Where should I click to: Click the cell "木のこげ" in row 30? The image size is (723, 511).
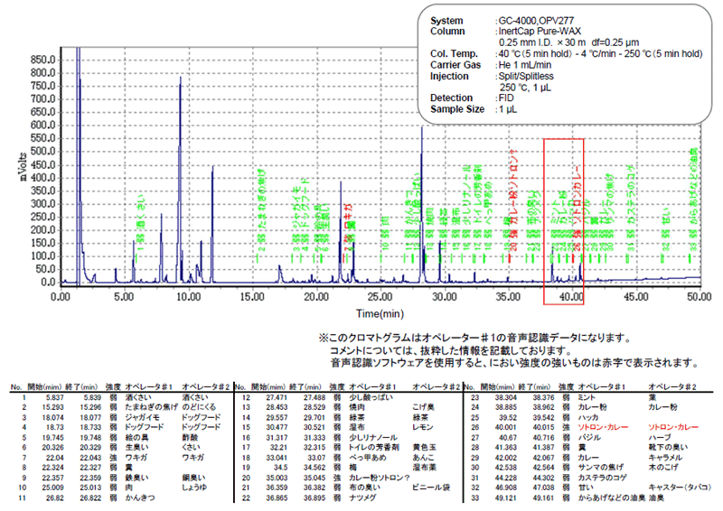tap(663, 468)
